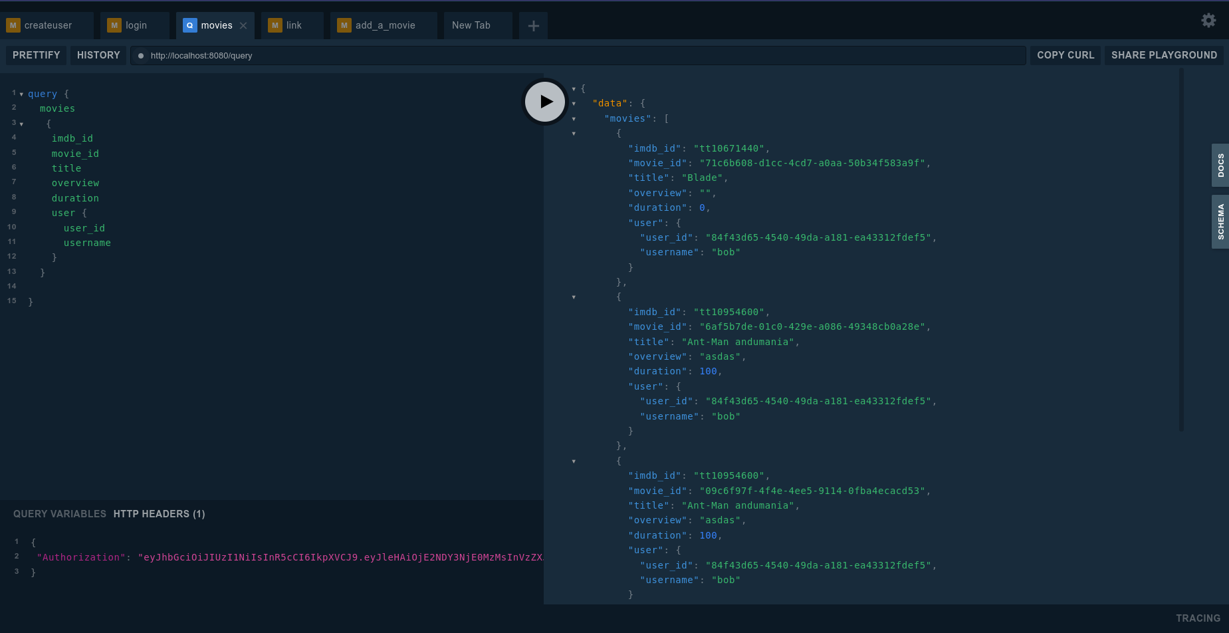Click movie_id value starting 71c6b608
The height and width of the screenshot is (633, 1229).
tap(812, 163)
